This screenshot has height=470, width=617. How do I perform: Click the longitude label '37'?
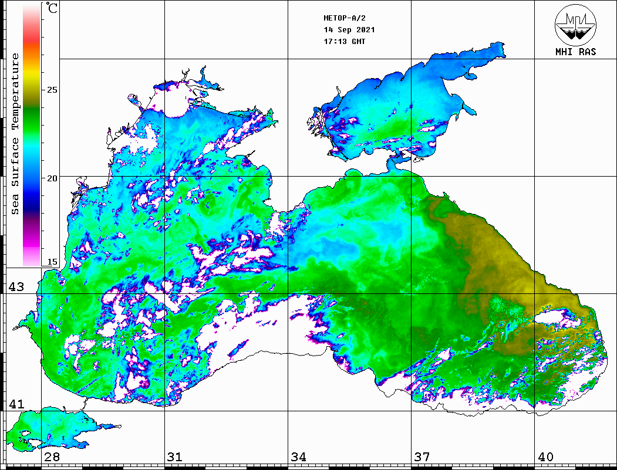click(422, 457)
